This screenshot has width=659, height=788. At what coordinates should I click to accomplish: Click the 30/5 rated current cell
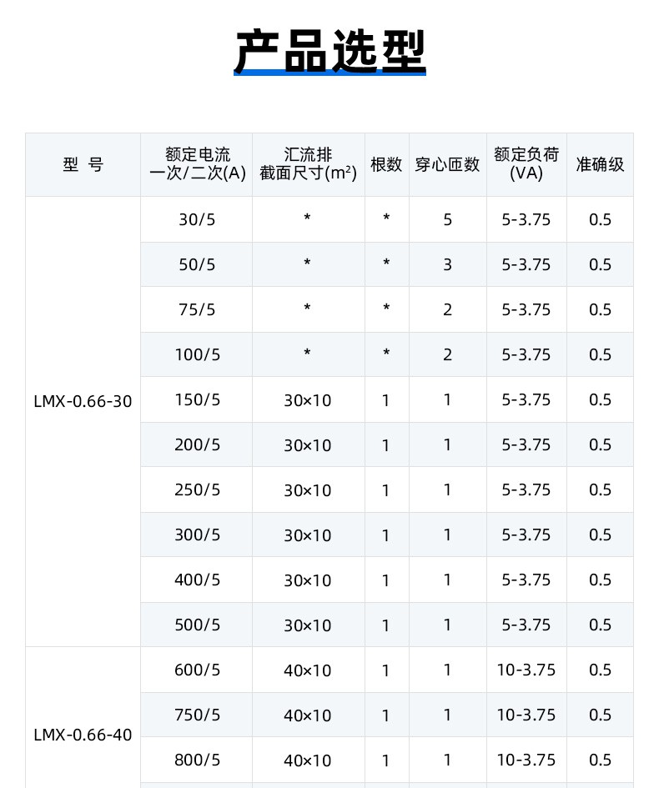197,219
